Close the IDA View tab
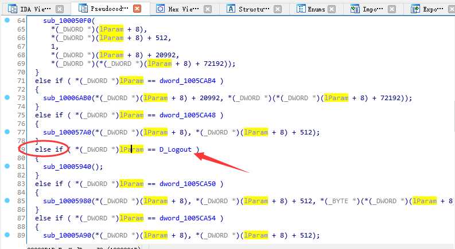The width and height of the screenshot is (455, 249). point(60,9)
